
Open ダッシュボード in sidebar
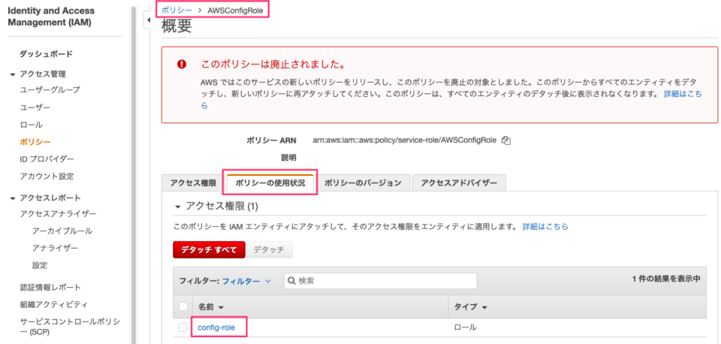tap(46, 54)
